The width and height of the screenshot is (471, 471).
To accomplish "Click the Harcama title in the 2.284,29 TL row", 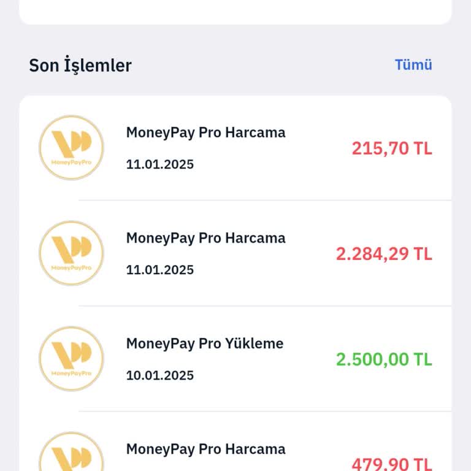I will (205, 238).
